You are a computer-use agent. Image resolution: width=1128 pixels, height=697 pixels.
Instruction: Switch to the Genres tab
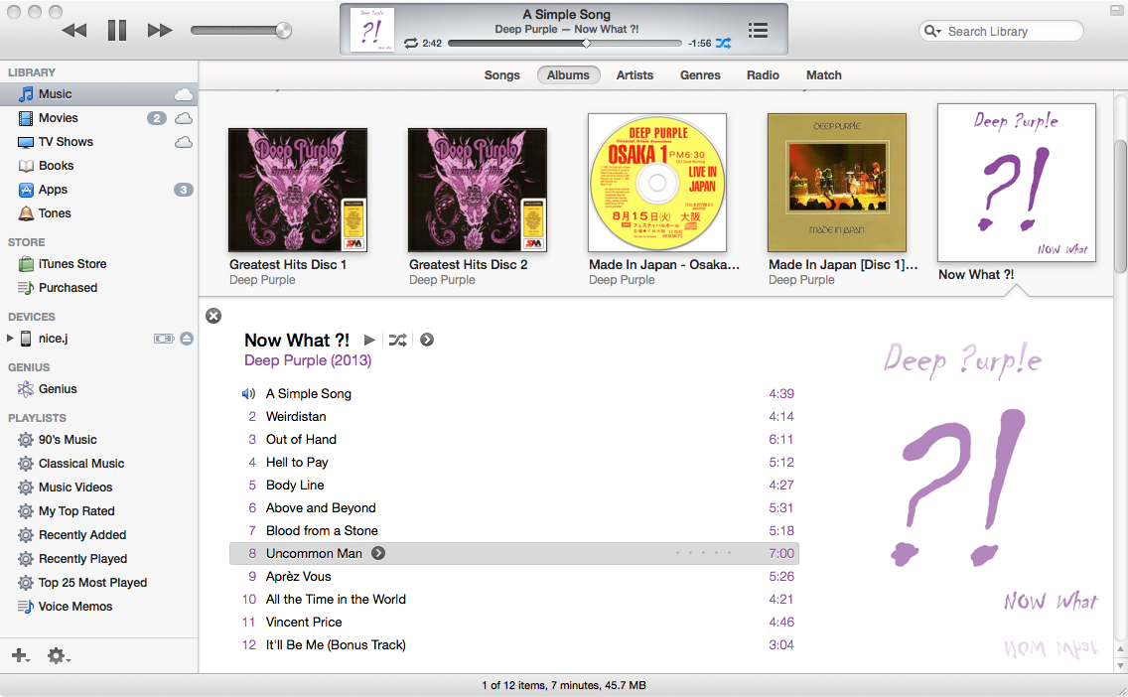click(700, 74)
